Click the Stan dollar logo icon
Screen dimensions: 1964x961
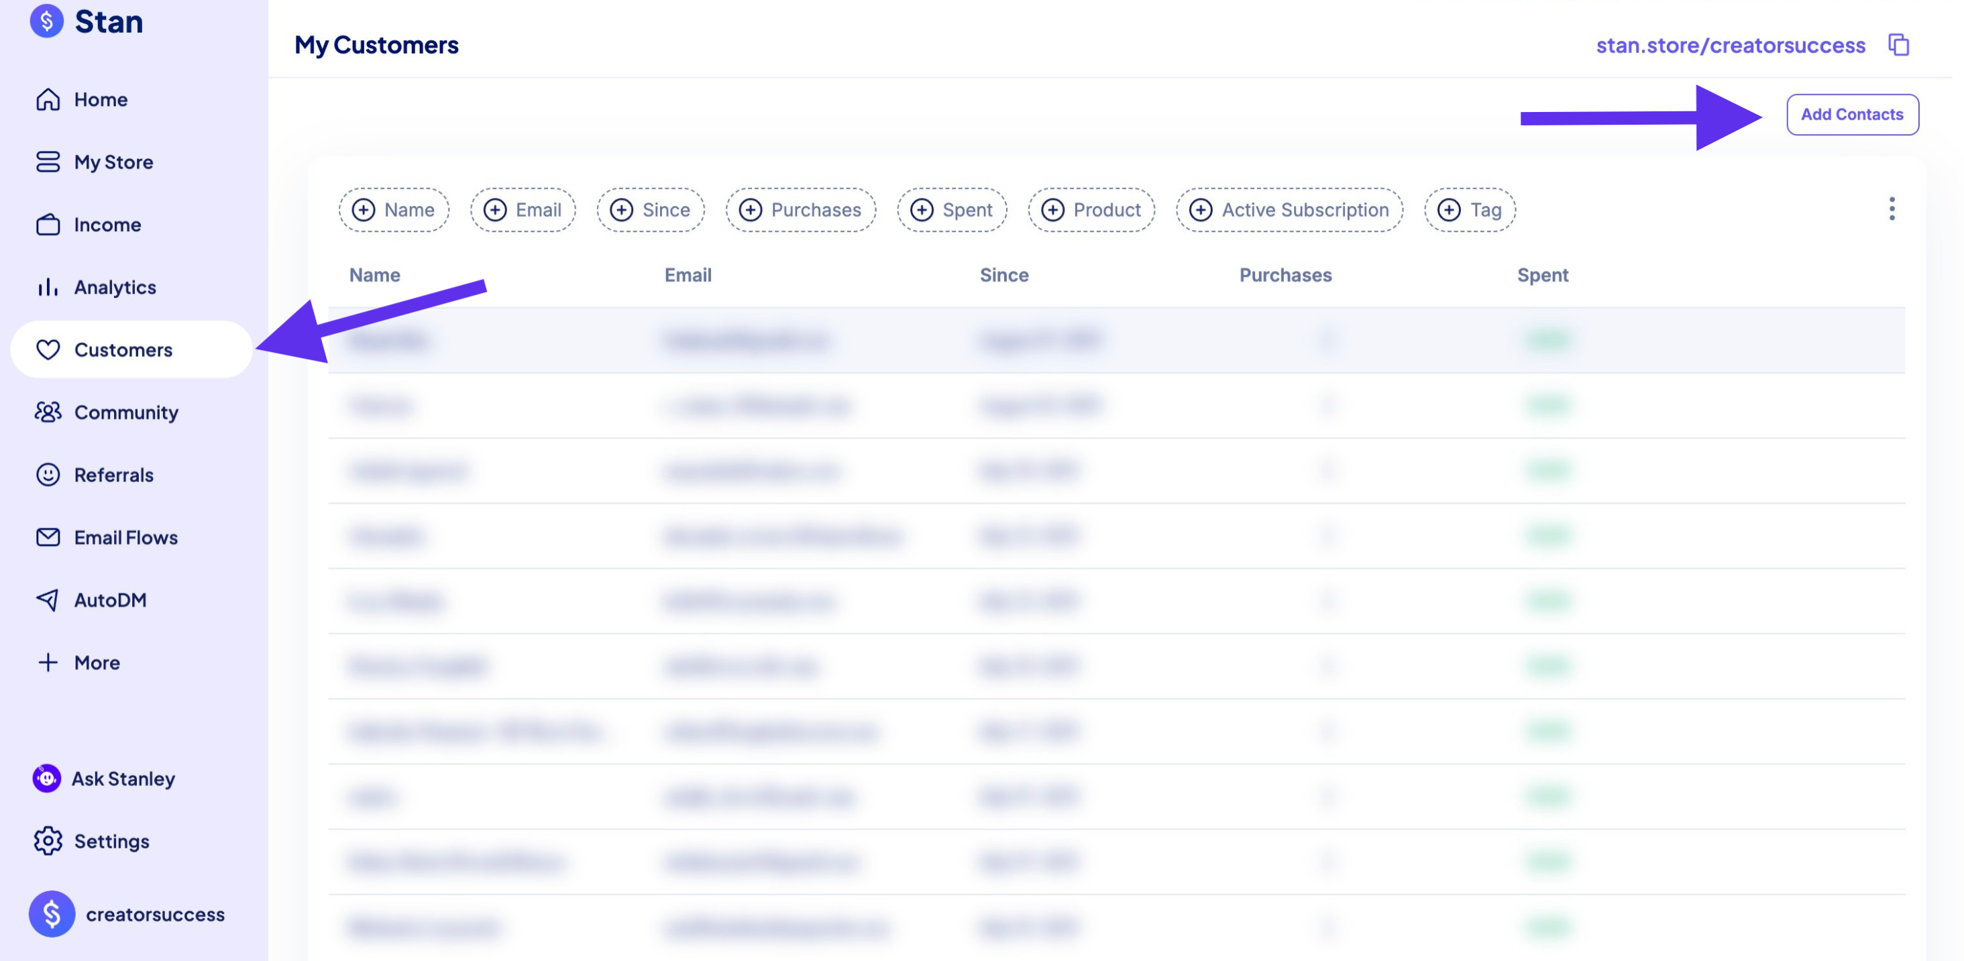click(46, 21)
